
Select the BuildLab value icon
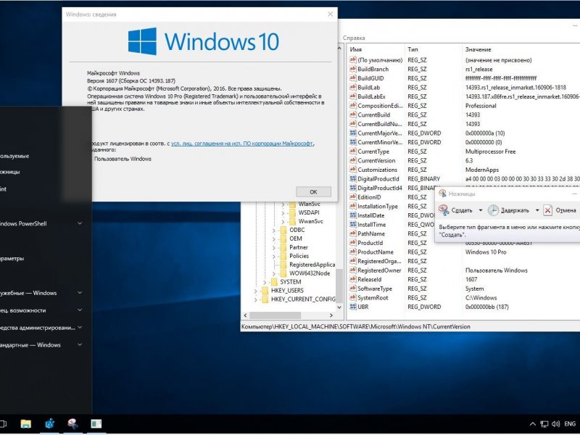click(x=352, y=87)
